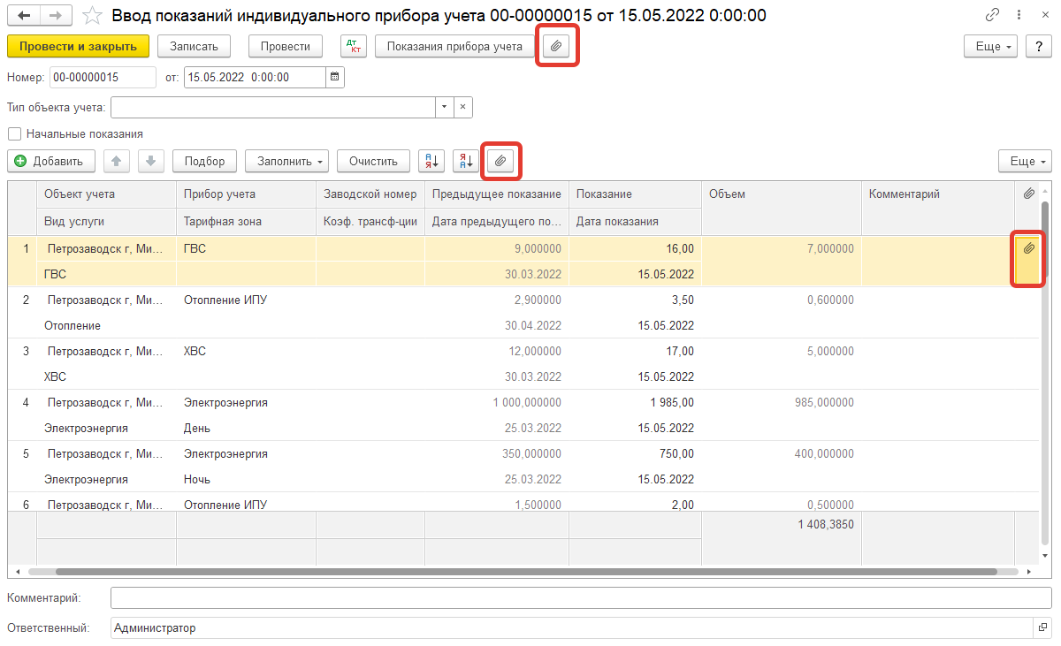Click the Провести и закрыть button
Screen dimensions: 1061x646
(x=78, y=47)
